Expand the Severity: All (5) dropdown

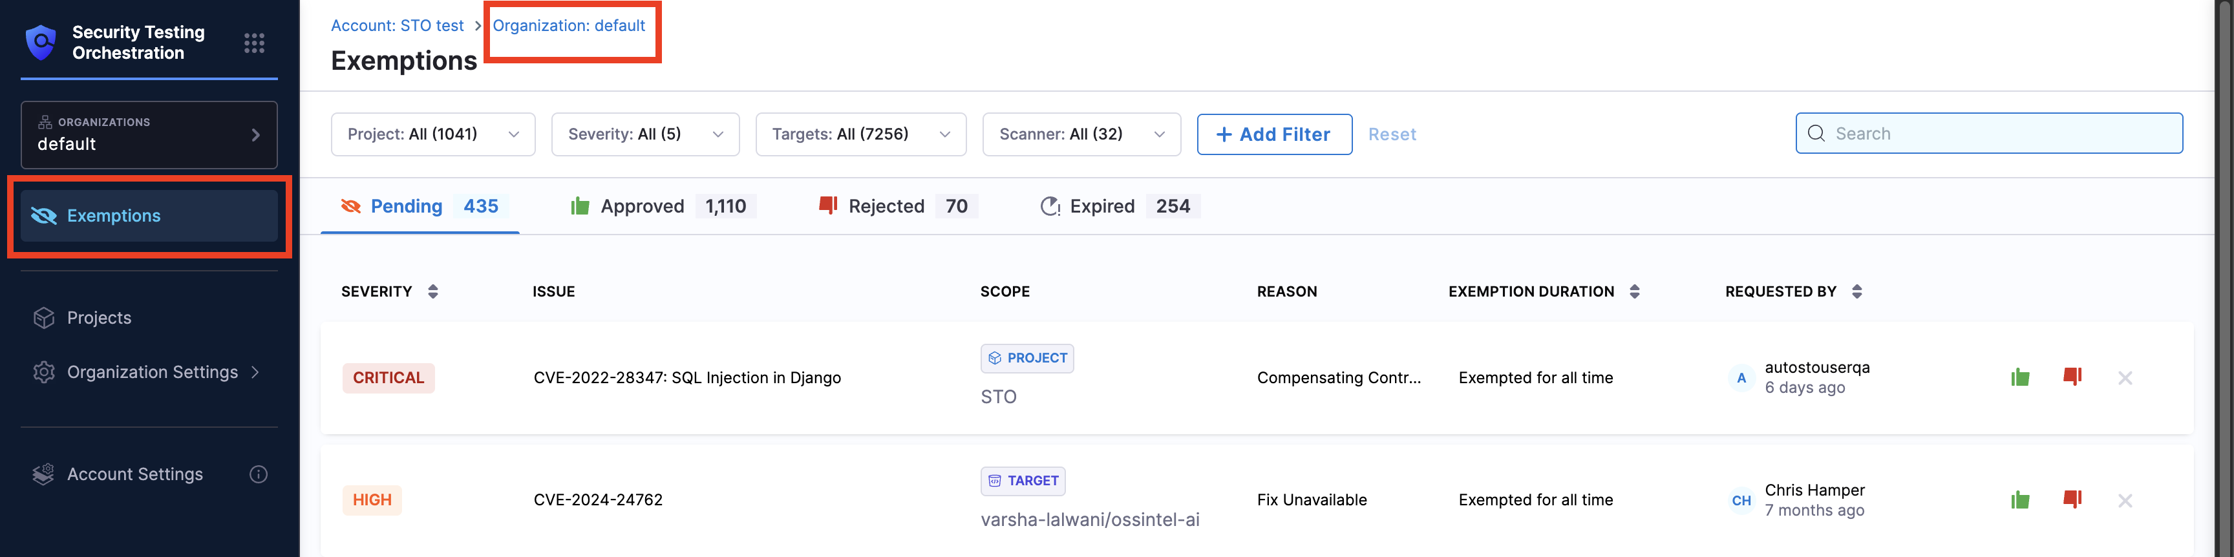(x=645, y=134)
